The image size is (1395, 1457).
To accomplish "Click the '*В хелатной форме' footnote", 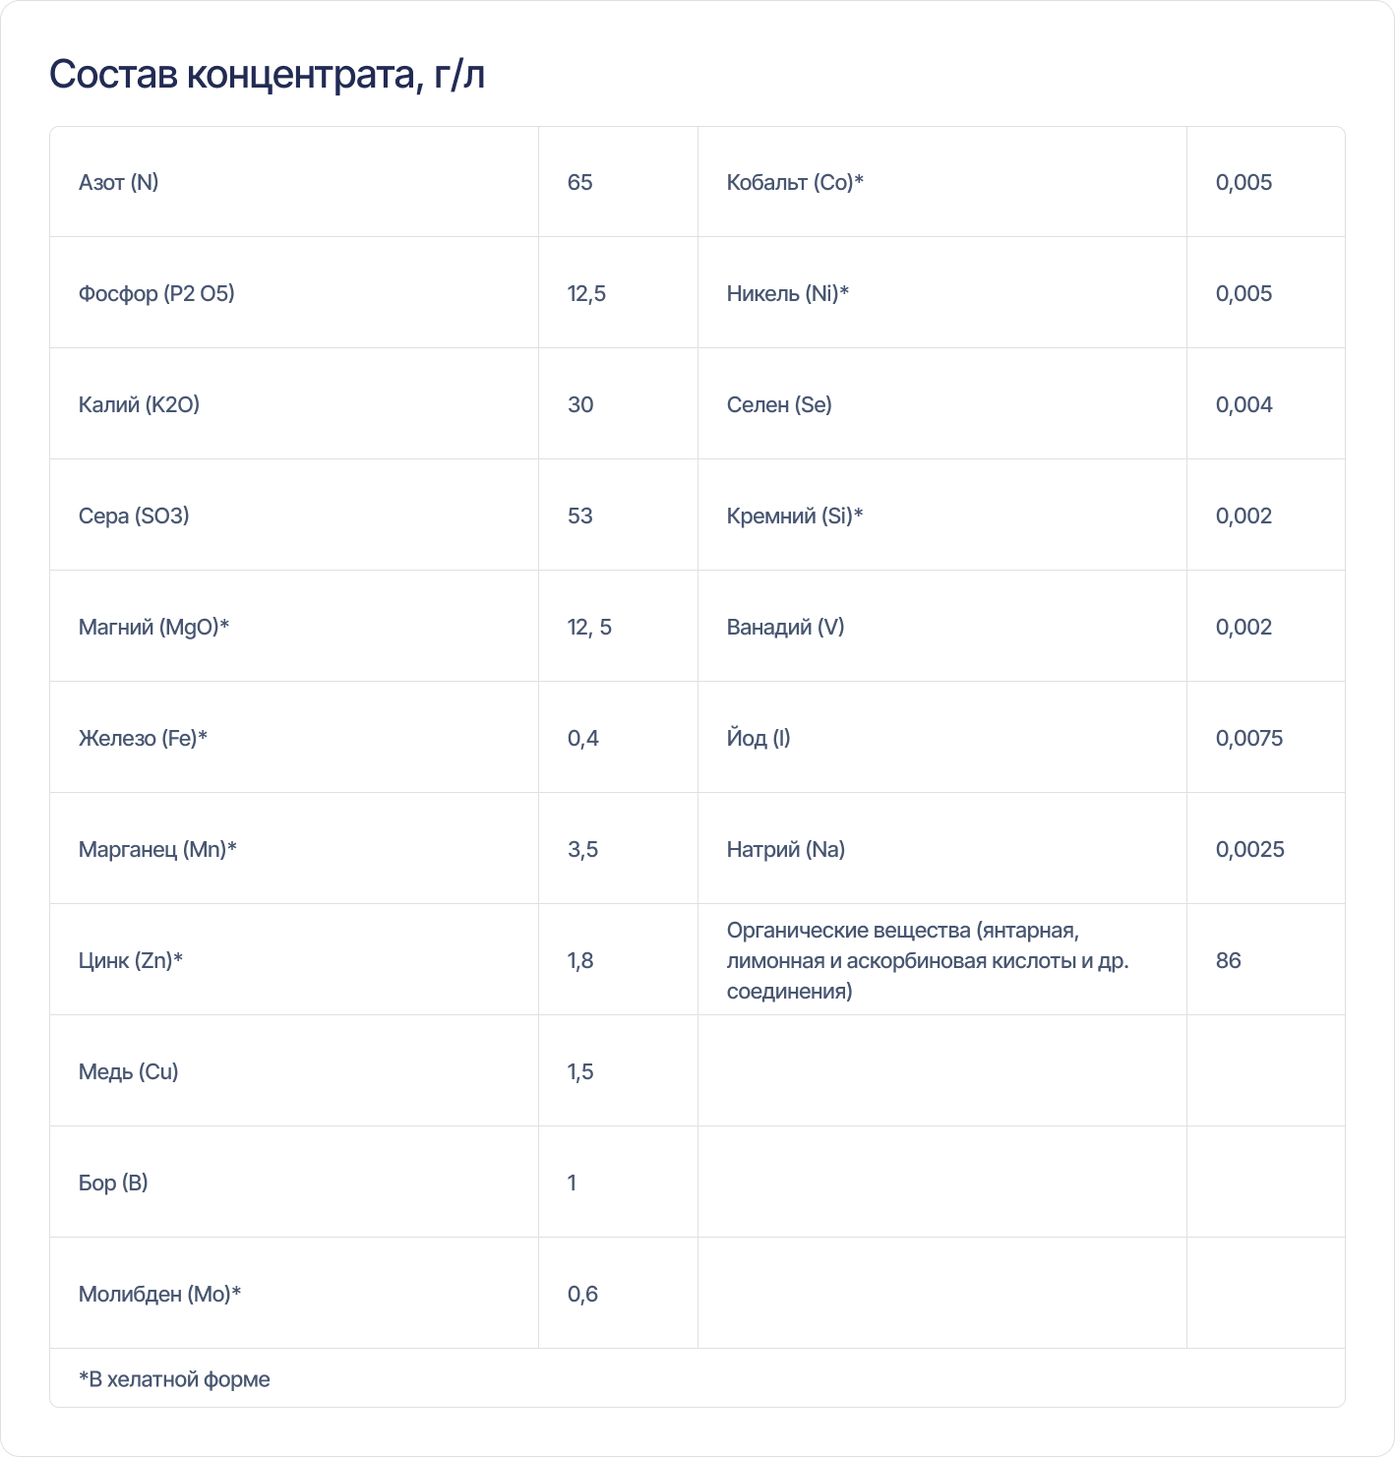I will tap(174, 1379).
